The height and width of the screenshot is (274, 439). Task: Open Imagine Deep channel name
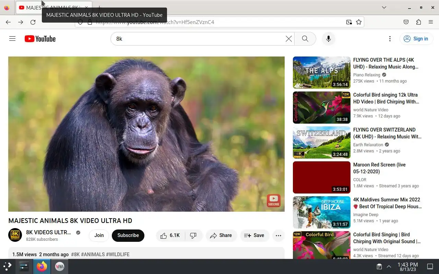366,215
